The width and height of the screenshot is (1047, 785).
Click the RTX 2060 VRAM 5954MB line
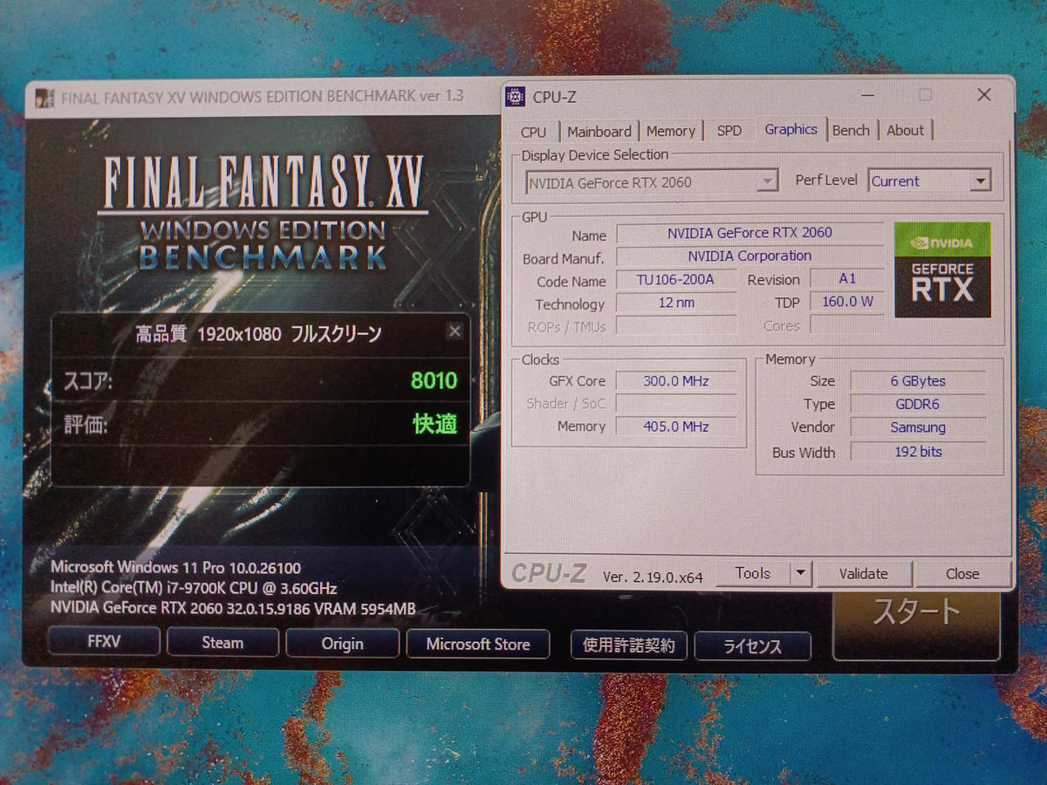pyautogui.click(x=233, y=609)
